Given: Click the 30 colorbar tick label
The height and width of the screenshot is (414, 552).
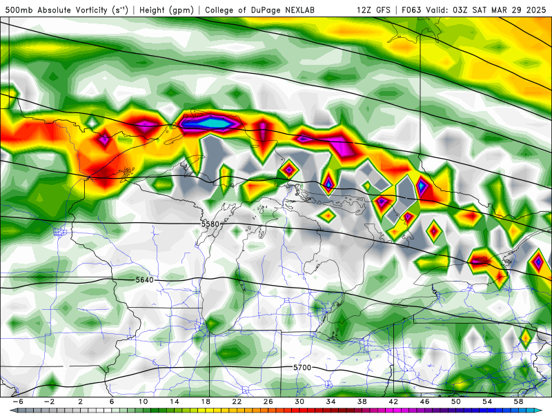Looking at the screenshot, I should (x=299, y=402).
